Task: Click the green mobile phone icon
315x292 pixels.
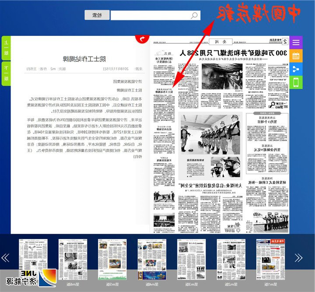Action: pyautogui.click(x=296, y=82)
